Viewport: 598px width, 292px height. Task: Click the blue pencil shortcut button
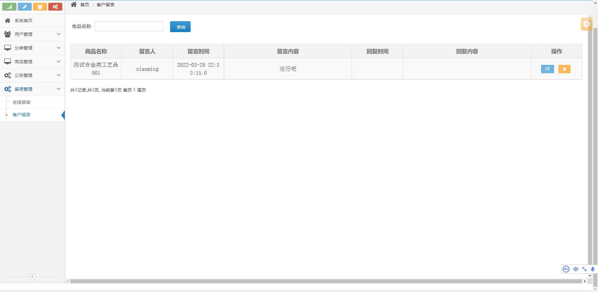tap(25, 7)
